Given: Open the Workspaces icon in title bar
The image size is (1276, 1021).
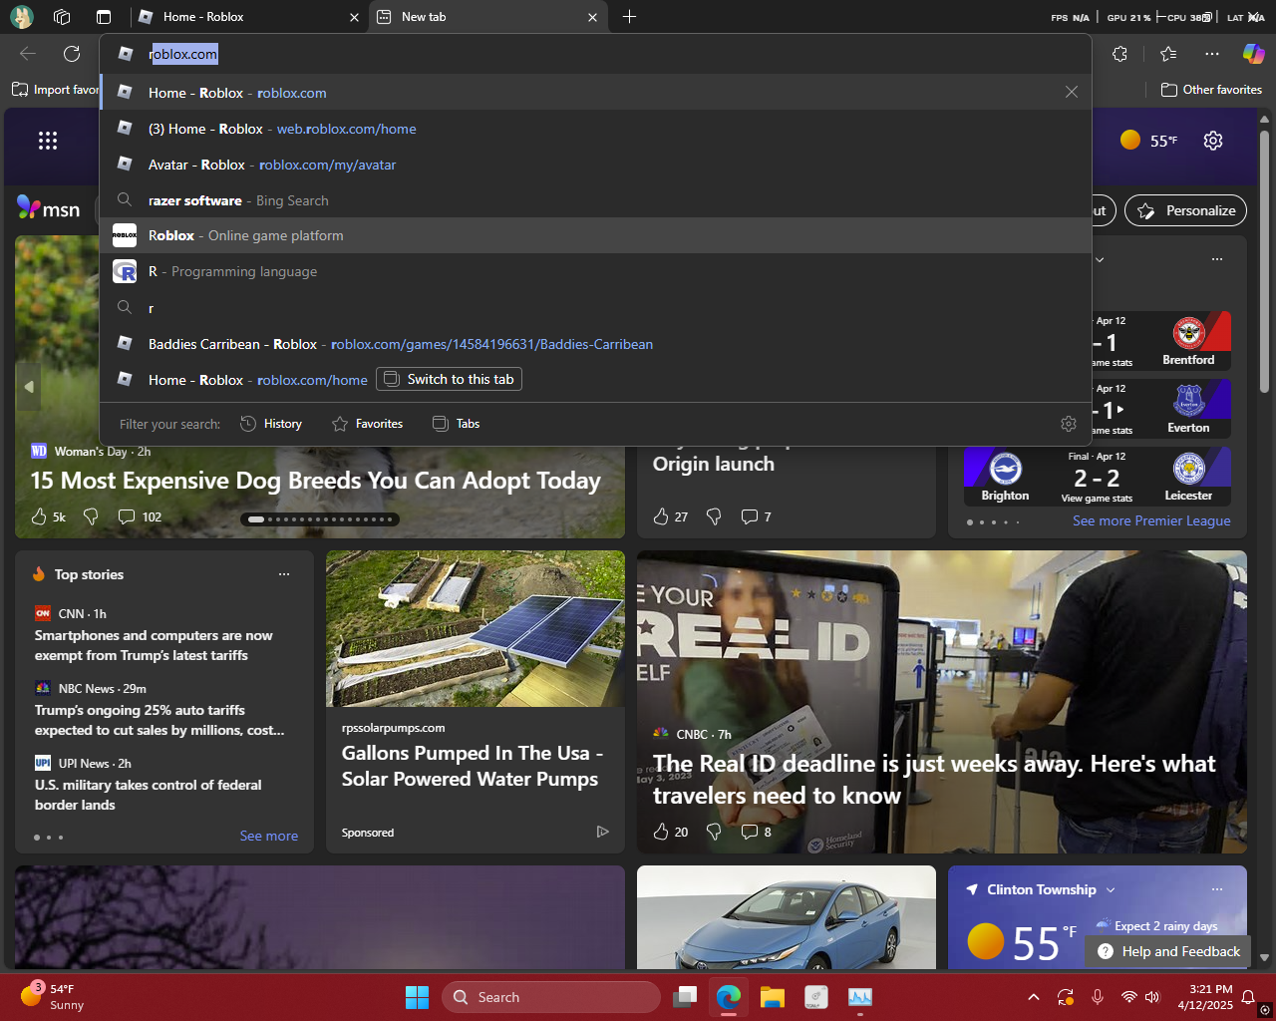Looking at the screenshot, I should (62, 16).
